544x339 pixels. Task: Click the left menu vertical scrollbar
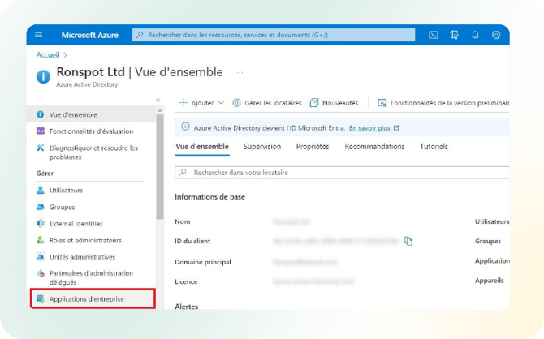point(160,167)
